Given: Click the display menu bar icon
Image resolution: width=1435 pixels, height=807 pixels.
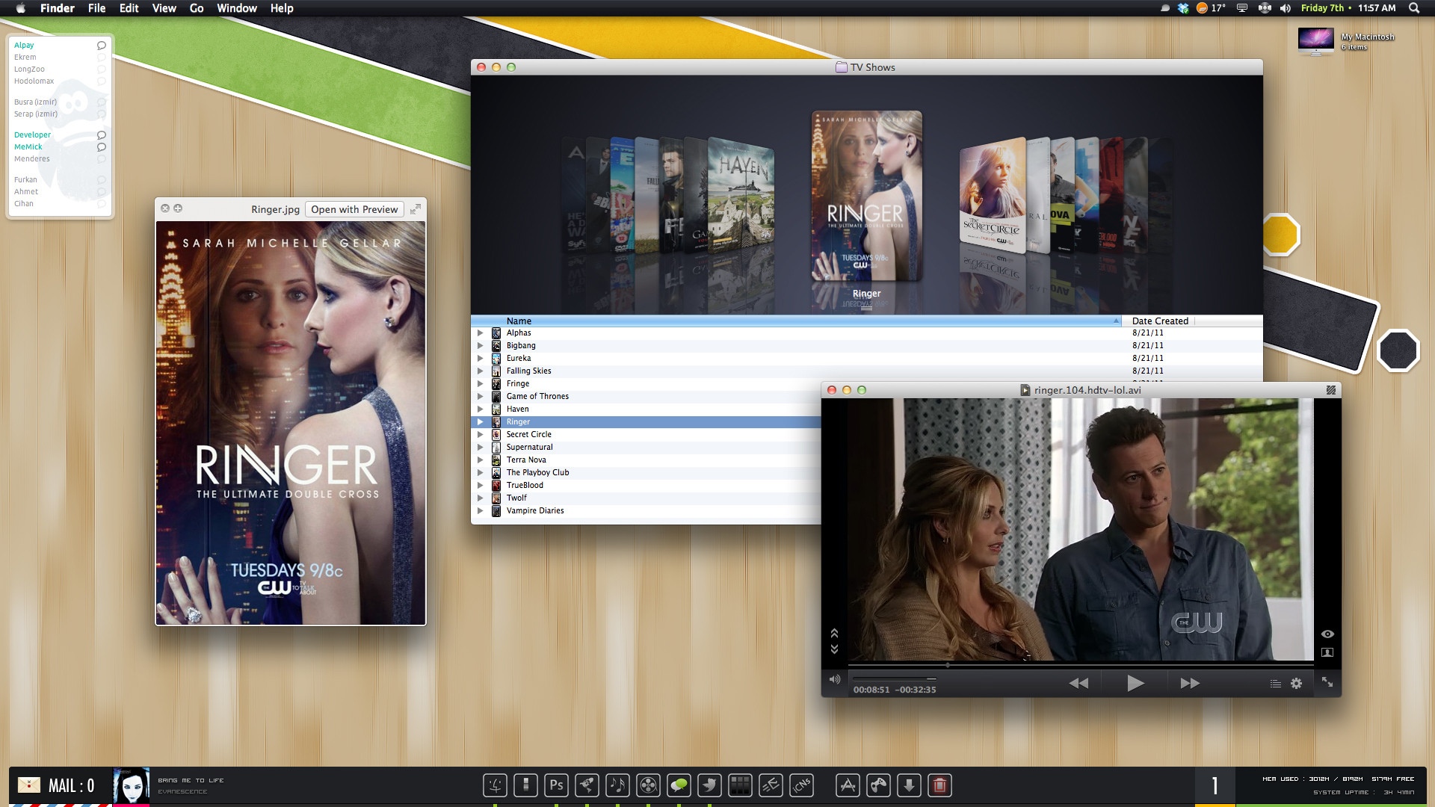Looking at the screenshot, I should tap(1242, 8).
